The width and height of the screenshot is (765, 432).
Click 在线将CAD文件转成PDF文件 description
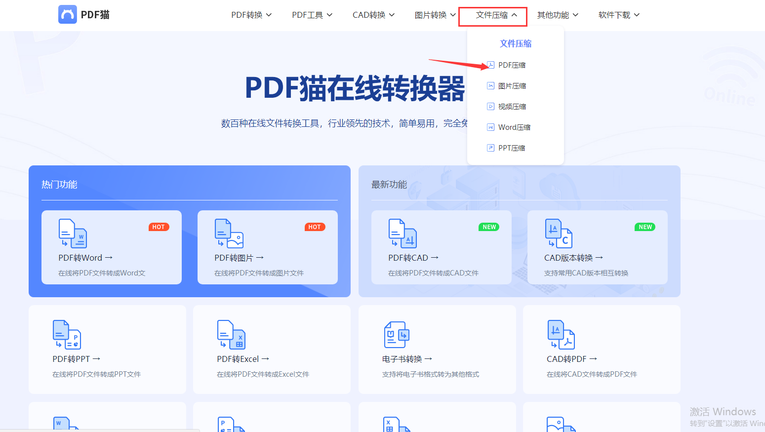592,374
